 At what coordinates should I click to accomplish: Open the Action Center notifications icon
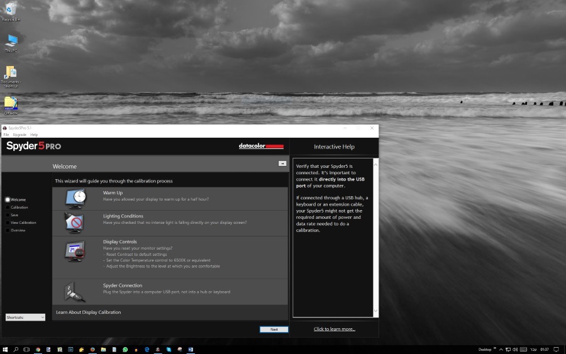[x=557, y=350]
